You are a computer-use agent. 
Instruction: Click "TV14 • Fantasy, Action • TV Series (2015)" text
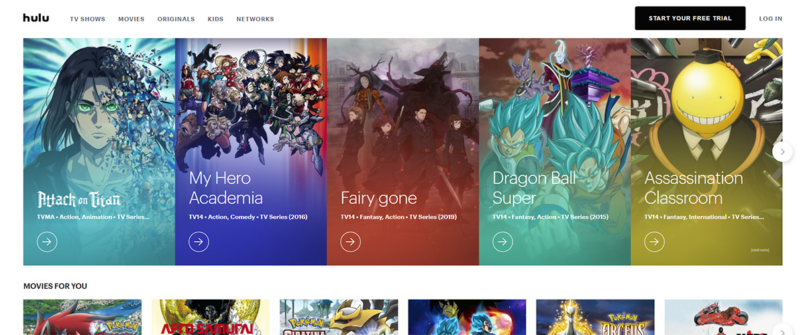552,217
